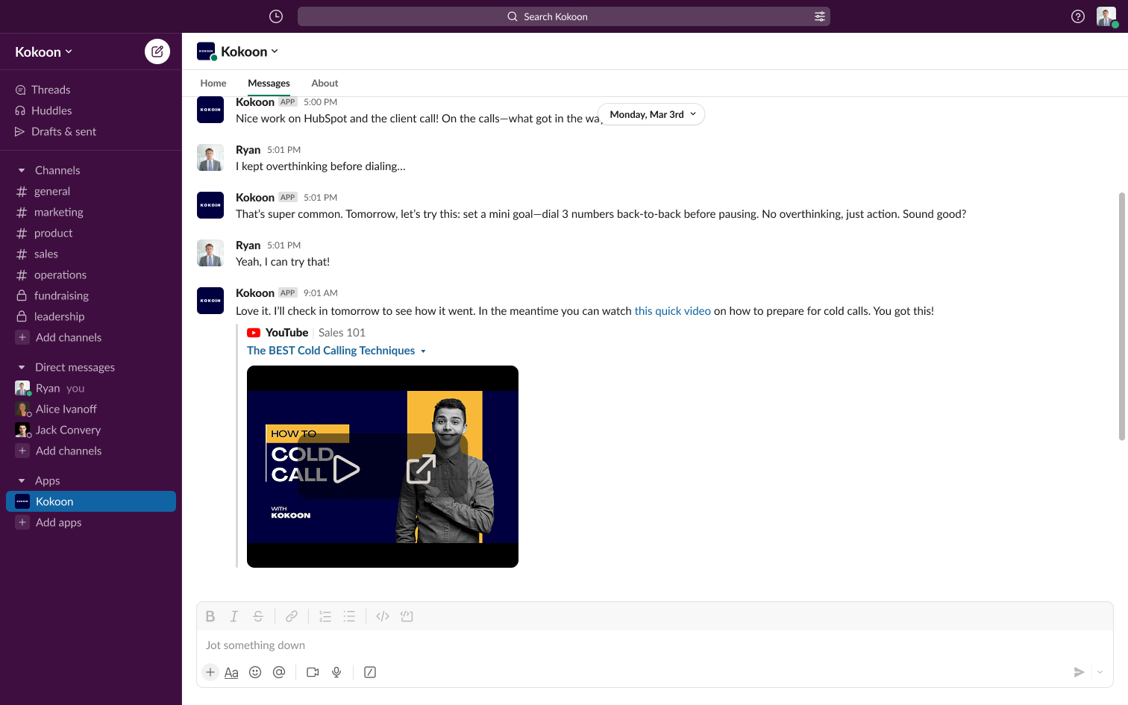Open the schedule send options arrow
1128x705 pixels.
pyautogui.click(x=1100, y=672)
